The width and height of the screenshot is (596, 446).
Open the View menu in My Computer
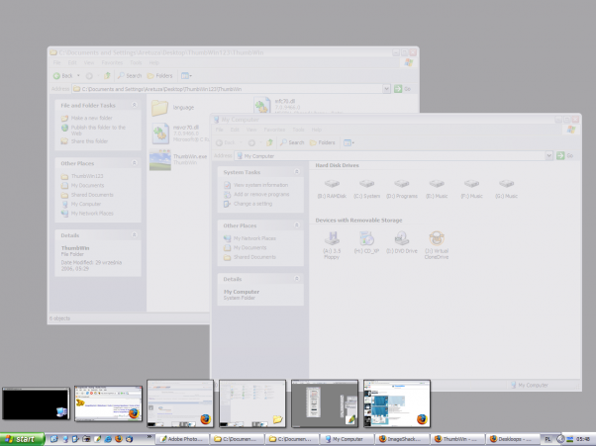coord(252,130)
